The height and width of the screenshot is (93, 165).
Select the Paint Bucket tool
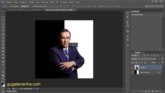pos(3,51)
